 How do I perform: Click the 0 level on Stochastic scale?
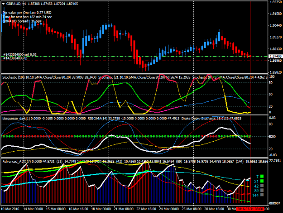coord(270,112)
